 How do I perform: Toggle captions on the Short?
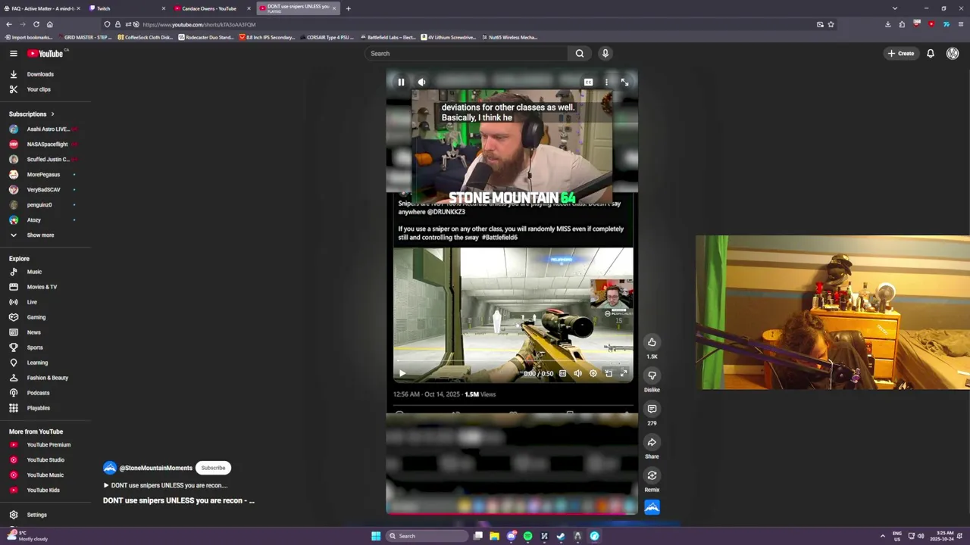588,82
